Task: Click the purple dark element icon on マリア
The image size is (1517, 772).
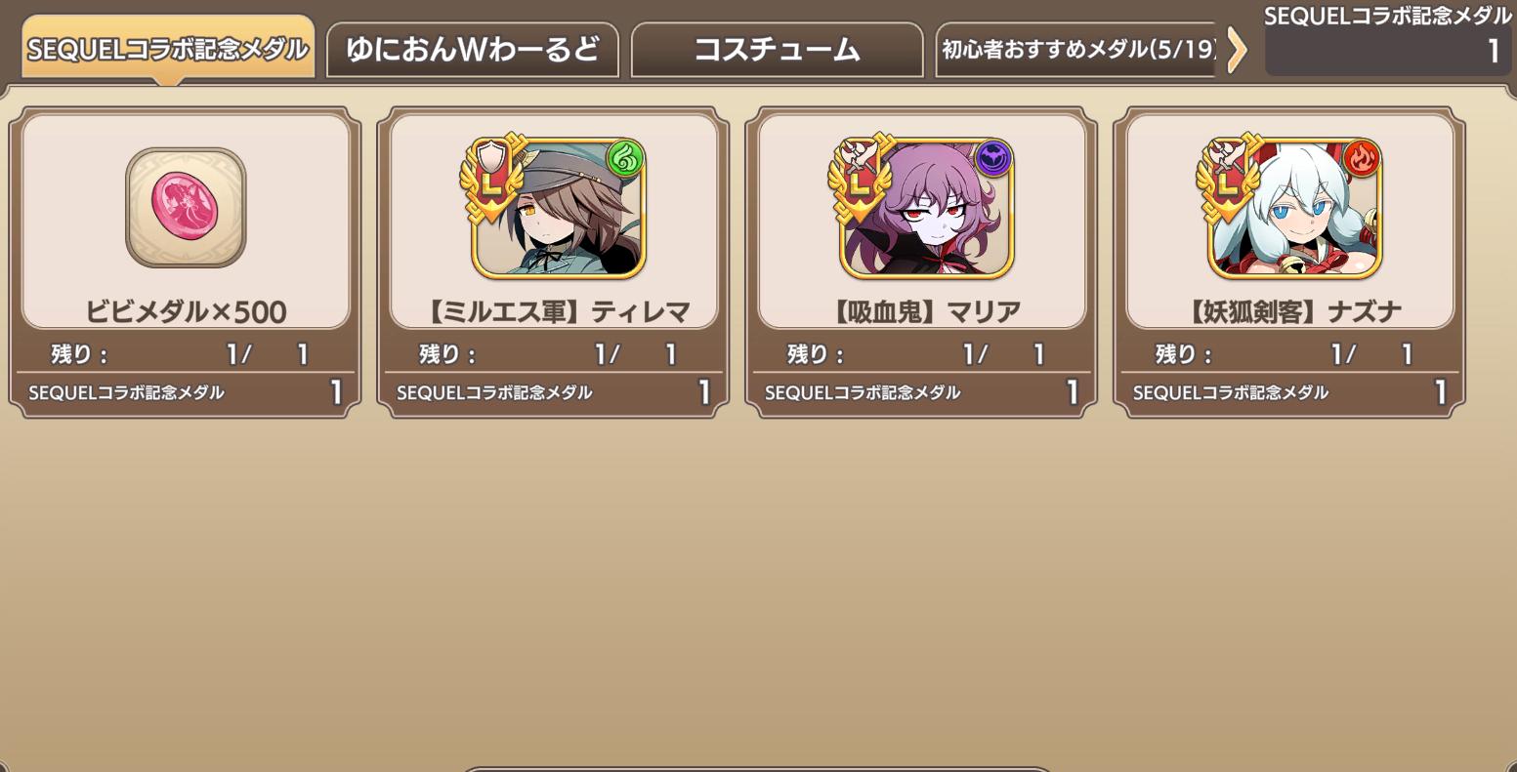Action: (992, 157)
